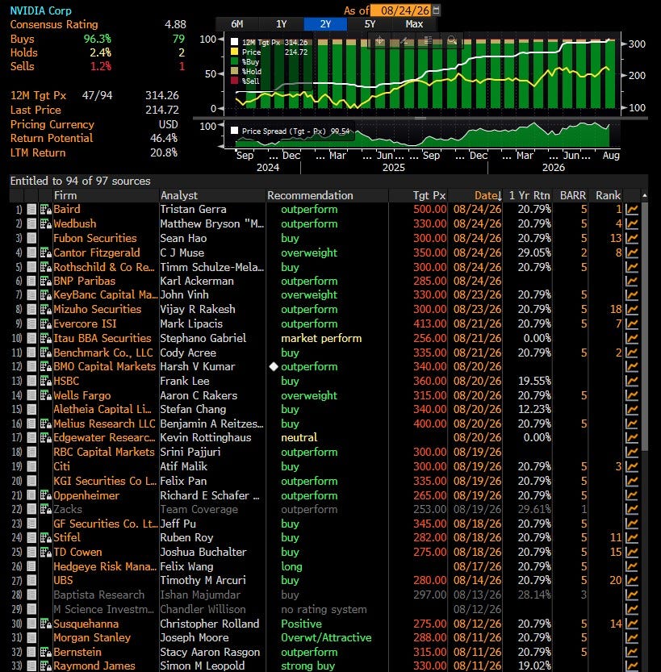
Task: Show Morgan Stanley history chart icon
Action: coord(631,637)
